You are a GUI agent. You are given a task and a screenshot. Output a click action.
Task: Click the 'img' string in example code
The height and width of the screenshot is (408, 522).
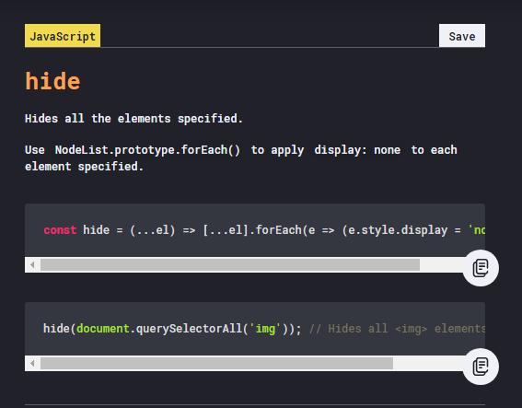pos(265,329)
